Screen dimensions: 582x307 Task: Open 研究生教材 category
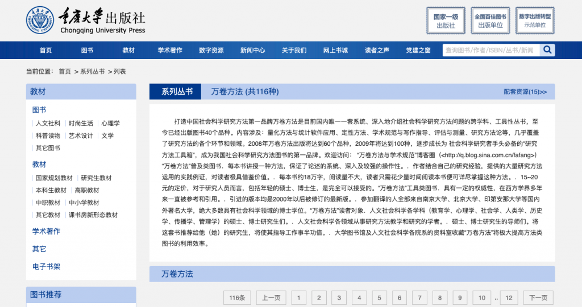(x=96, y=178)
